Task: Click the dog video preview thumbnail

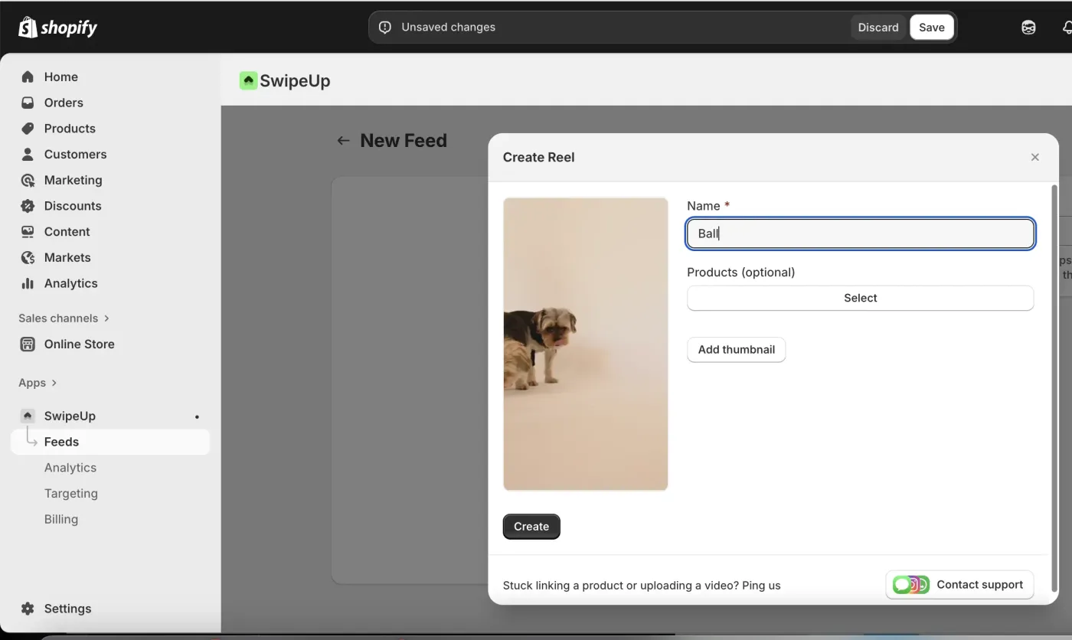Action: [585, 343]
